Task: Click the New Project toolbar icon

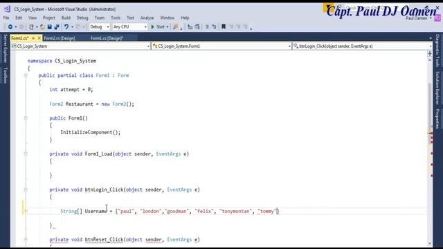Action: coord(31,27)
